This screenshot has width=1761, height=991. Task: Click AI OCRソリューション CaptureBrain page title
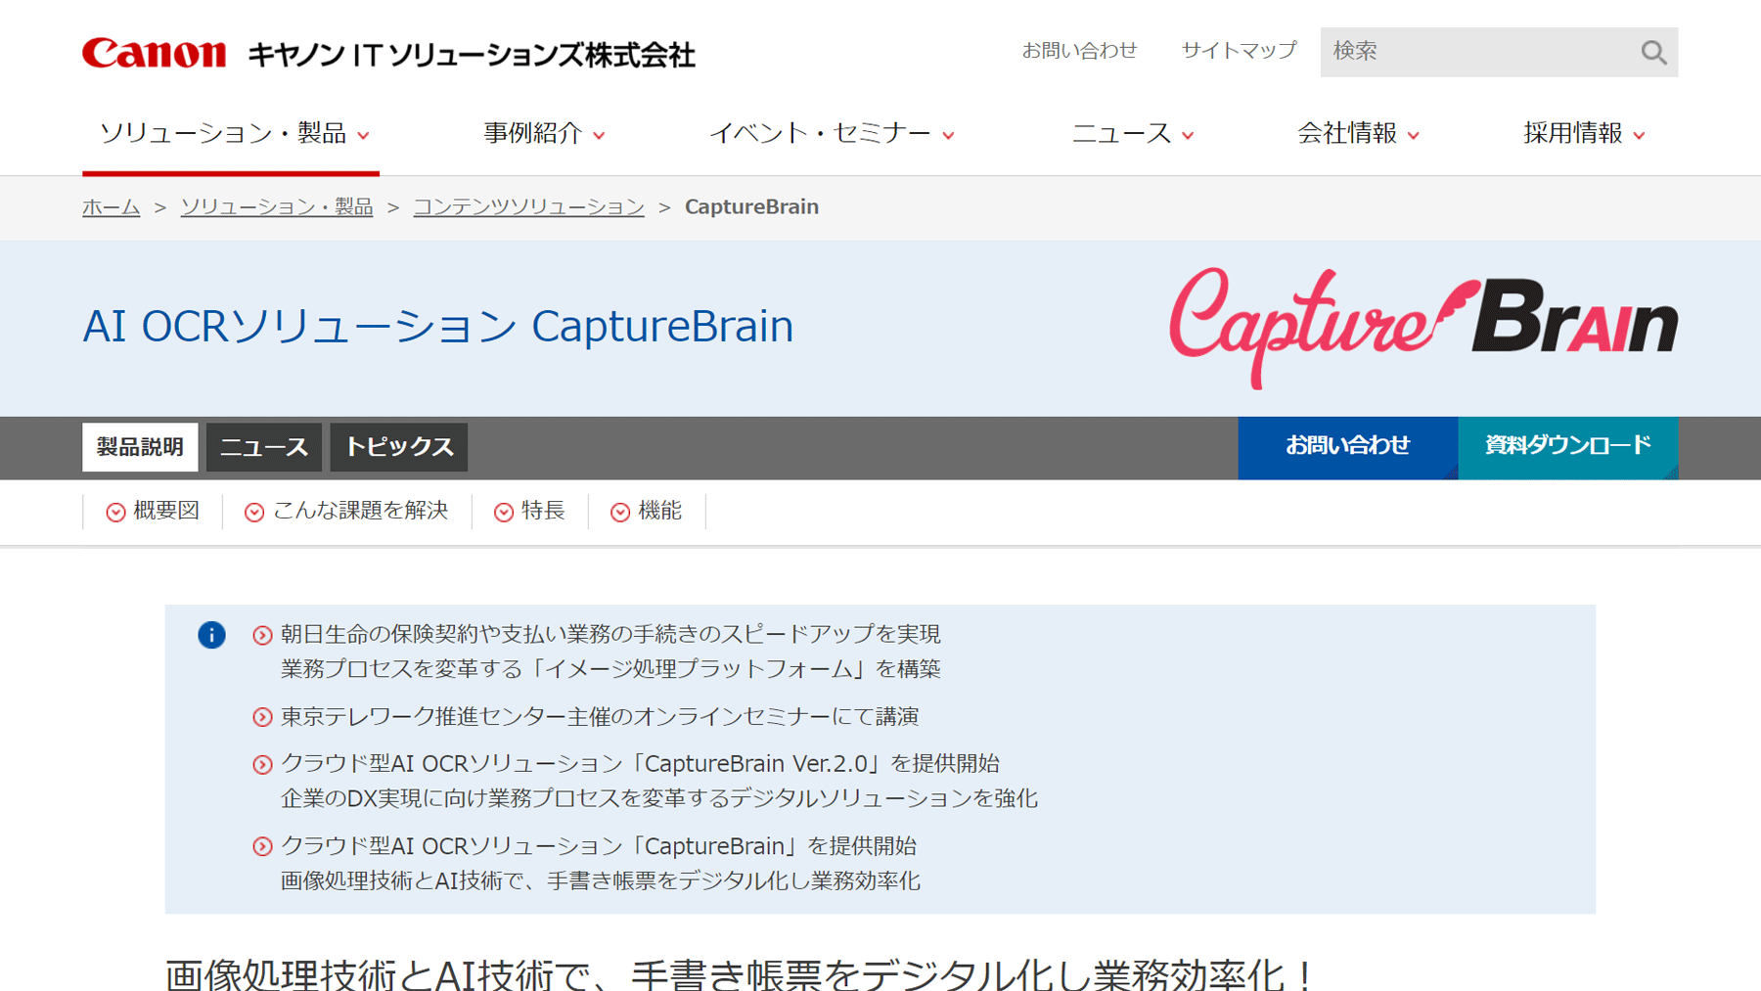438,327
